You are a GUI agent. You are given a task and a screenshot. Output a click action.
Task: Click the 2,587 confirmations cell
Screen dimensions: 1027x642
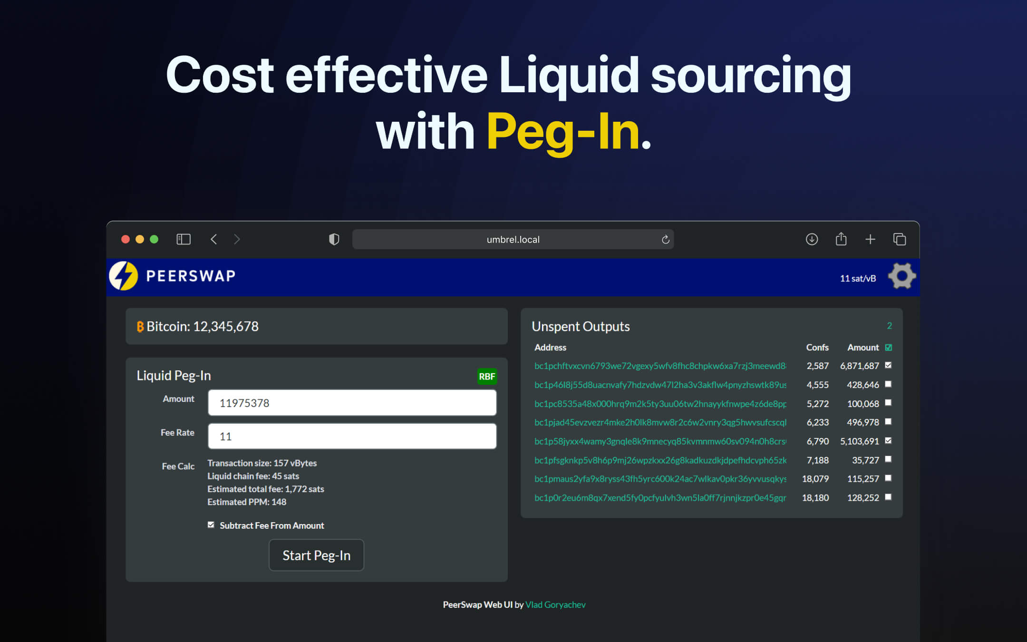(x=817, y=366)
